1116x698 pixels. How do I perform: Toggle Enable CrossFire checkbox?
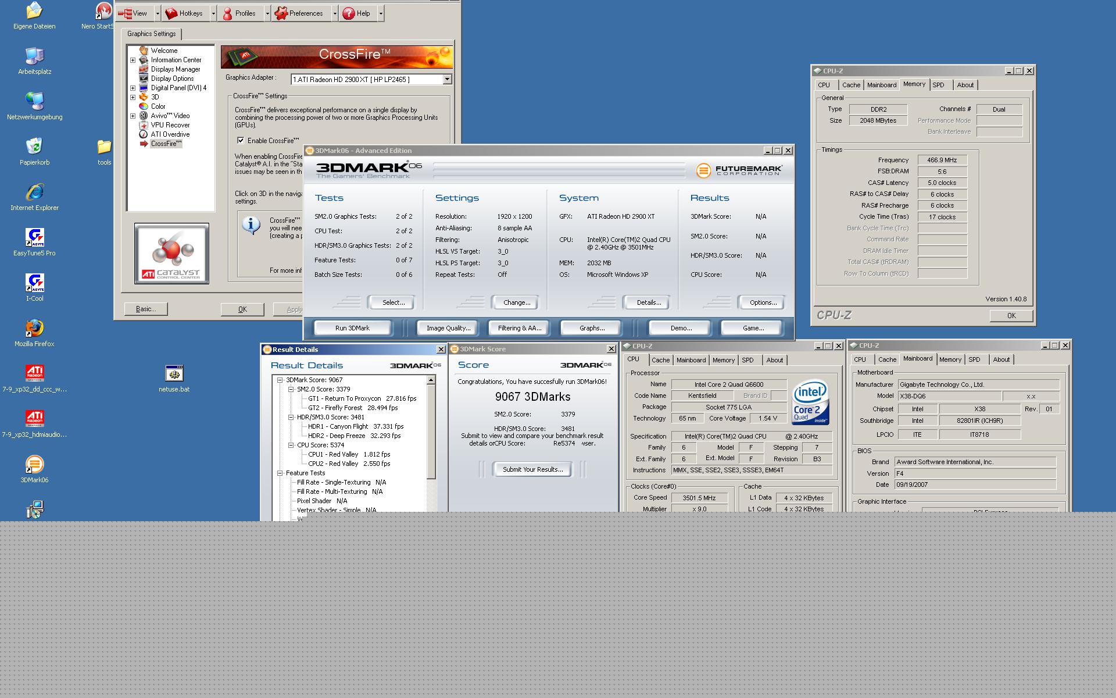coord(241,140)
